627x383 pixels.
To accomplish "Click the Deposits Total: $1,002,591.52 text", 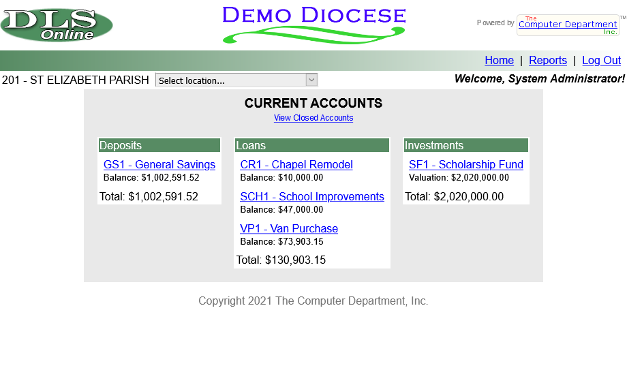I will (149, 197).
